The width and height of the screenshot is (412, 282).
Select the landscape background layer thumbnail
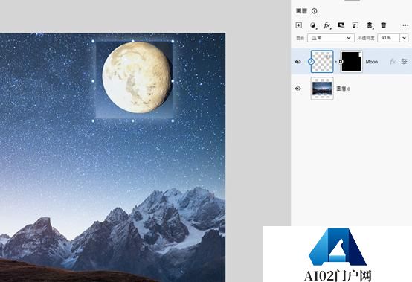322,89
